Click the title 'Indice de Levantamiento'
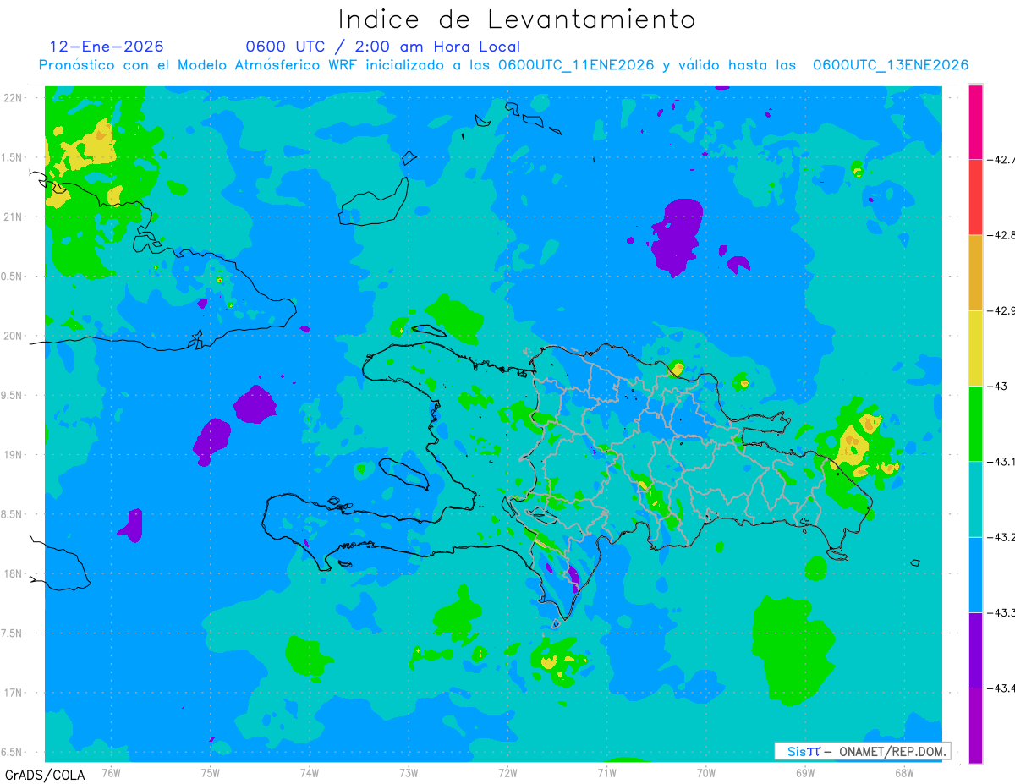 tap(517, 19)
